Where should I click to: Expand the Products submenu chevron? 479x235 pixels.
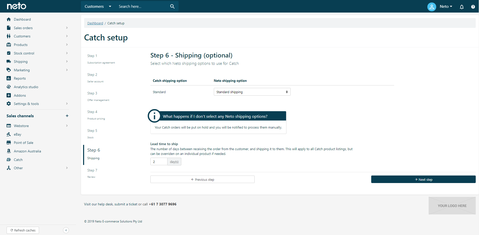click(x=67, y=45)
